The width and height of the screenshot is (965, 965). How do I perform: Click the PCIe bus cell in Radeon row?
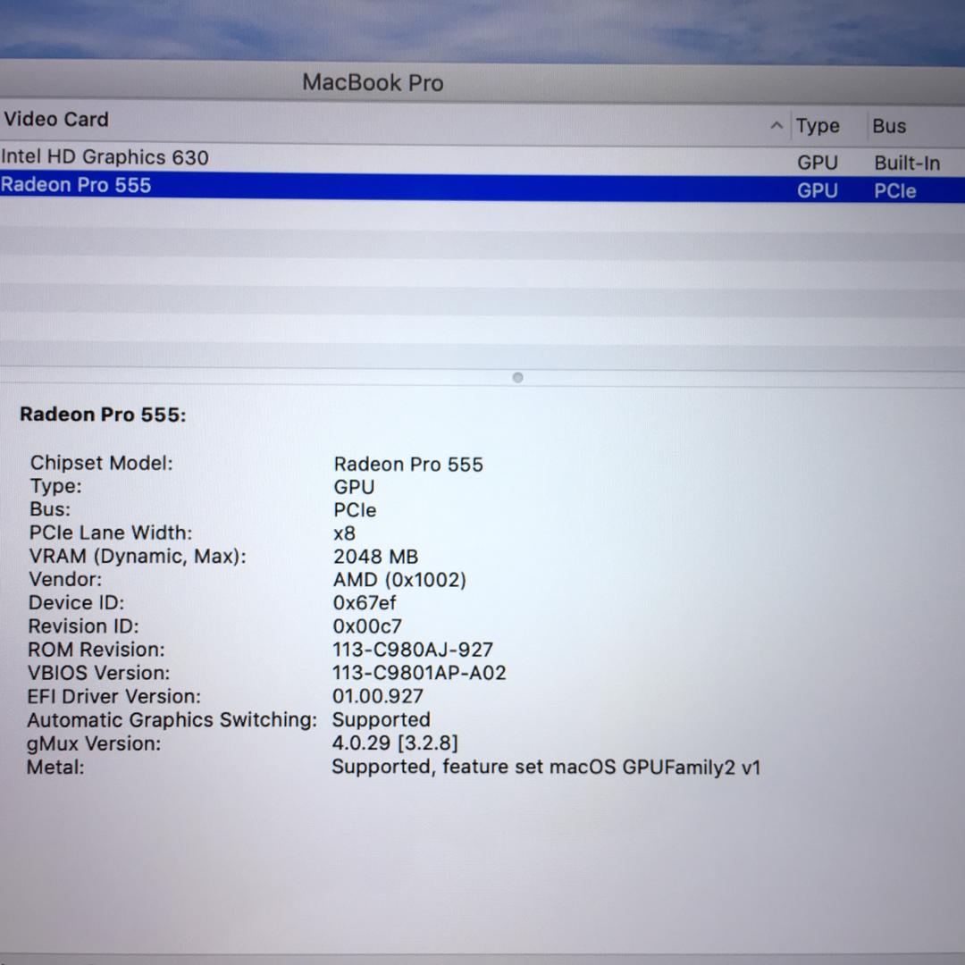[894, 191]
